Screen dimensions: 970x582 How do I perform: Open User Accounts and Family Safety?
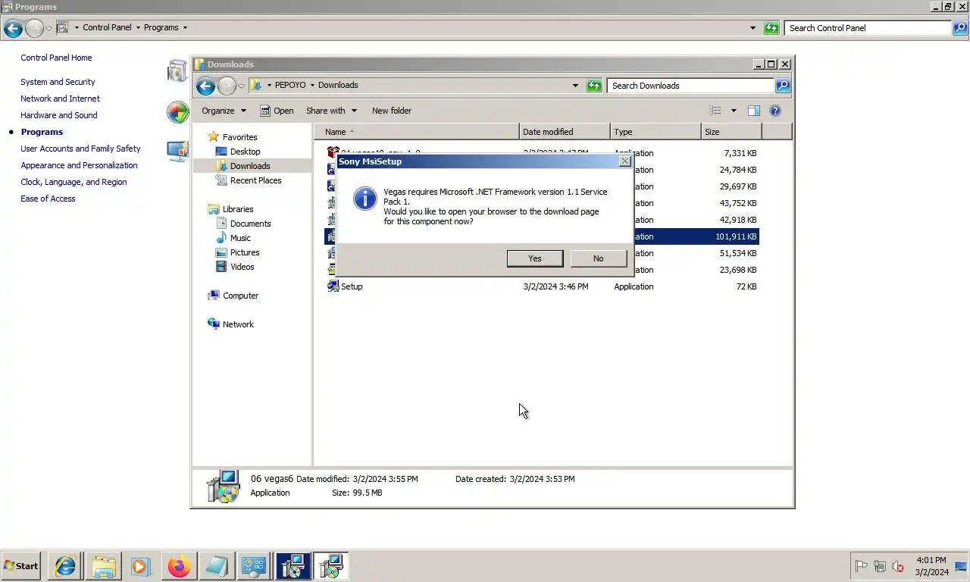[x=80, y=149]
